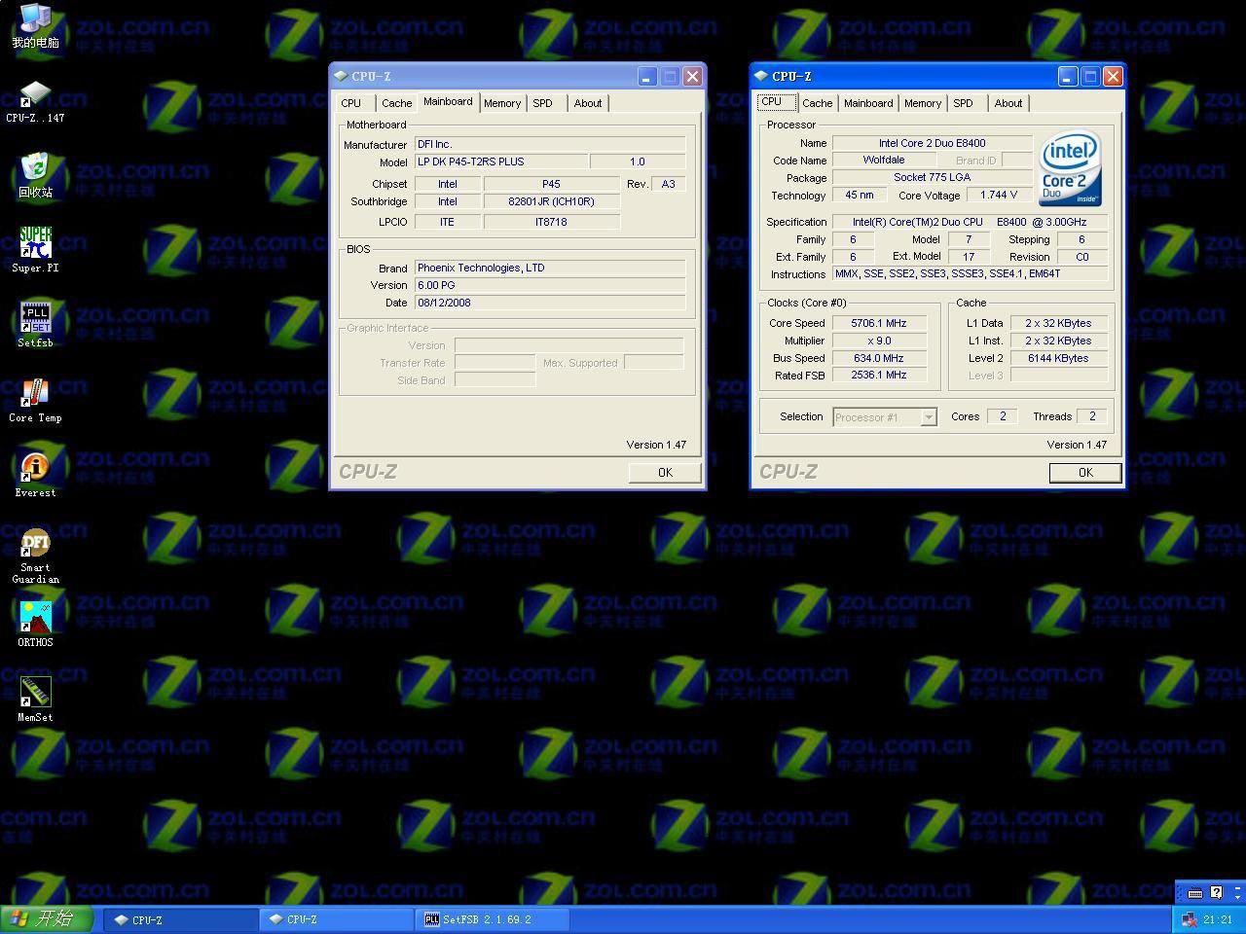Select the My Computer (我的电脑) desktop icon
This screenshot has width=1246, height=934.
coord(35,26)
